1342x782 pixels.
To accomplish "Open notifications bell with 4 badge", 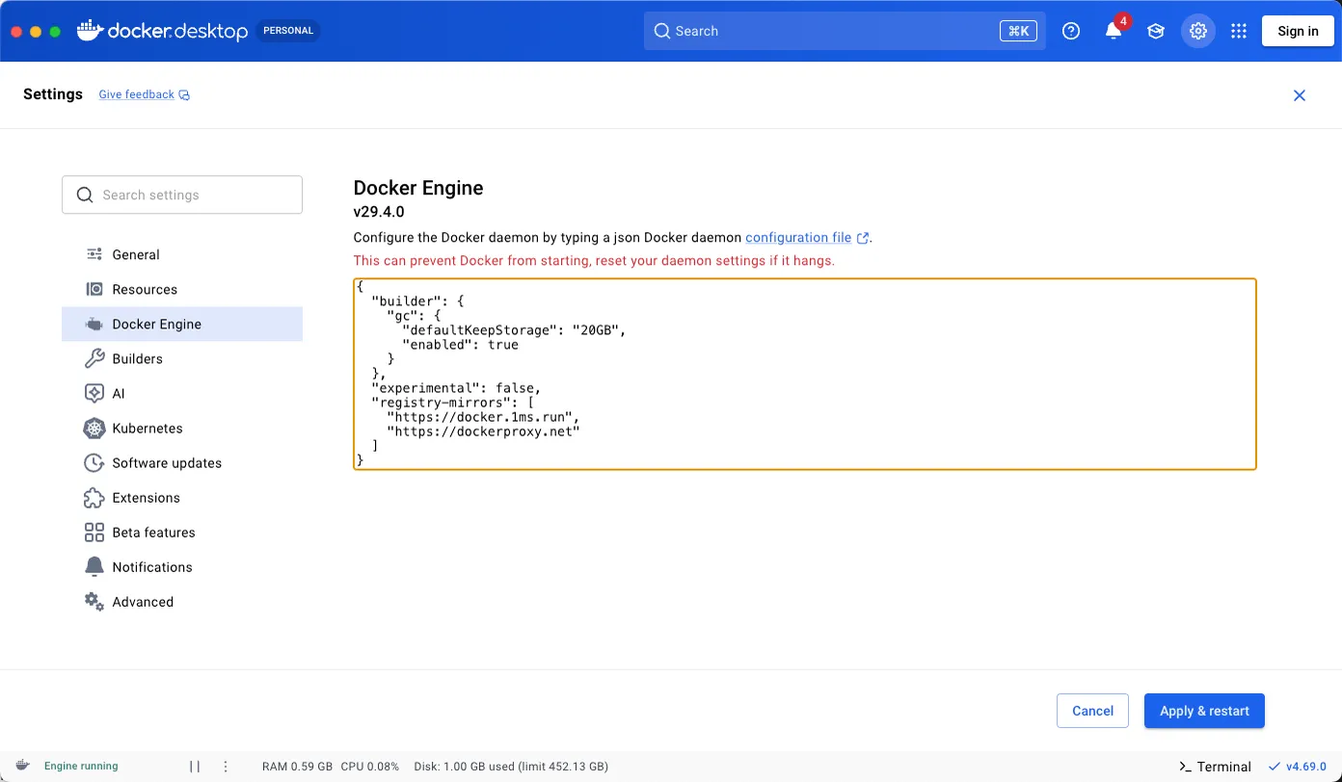I will point(1114,31).
